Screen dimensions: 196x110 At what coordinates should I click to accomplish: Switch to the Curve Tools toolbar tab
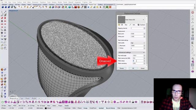(59, 5)
